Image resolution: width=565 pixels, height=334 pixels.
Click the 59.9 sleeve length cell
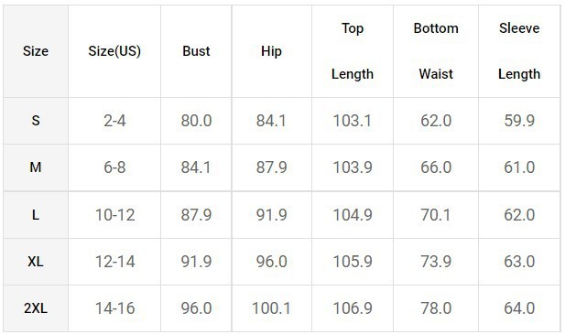[519, 121]
